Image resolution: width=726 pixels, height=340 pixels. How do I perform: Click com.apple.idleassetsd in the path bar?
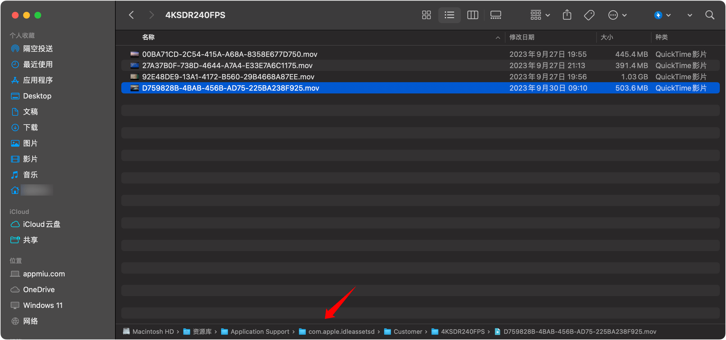(x=341, y=332)
